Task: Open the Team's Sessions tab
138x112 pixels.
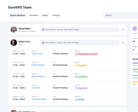Action: pyautogui.click(x=18, y=15)
